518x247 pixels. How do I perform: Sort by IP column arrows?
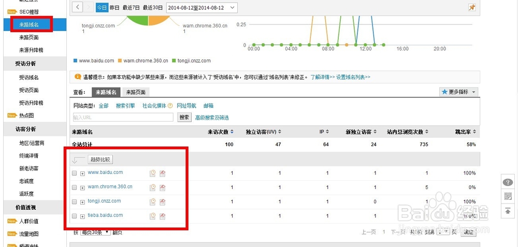tap(327, 132)
